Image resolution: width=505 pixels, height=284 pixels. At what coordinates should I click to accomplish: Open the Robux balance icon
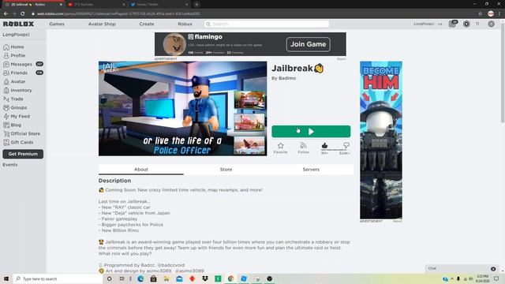point(466,24)
